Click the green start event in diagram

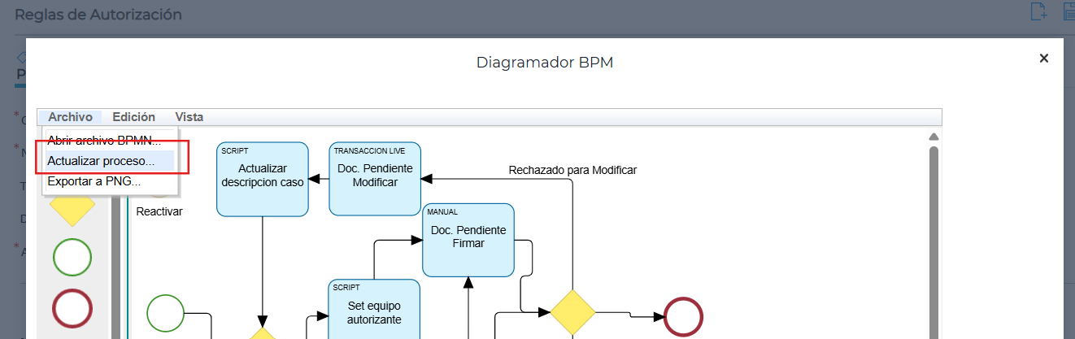[166, 314]
